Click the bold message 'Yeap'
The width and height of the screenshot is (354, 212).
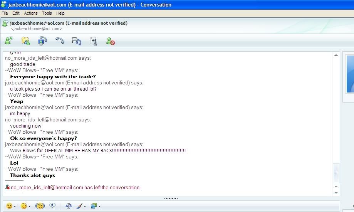(17, 101)
